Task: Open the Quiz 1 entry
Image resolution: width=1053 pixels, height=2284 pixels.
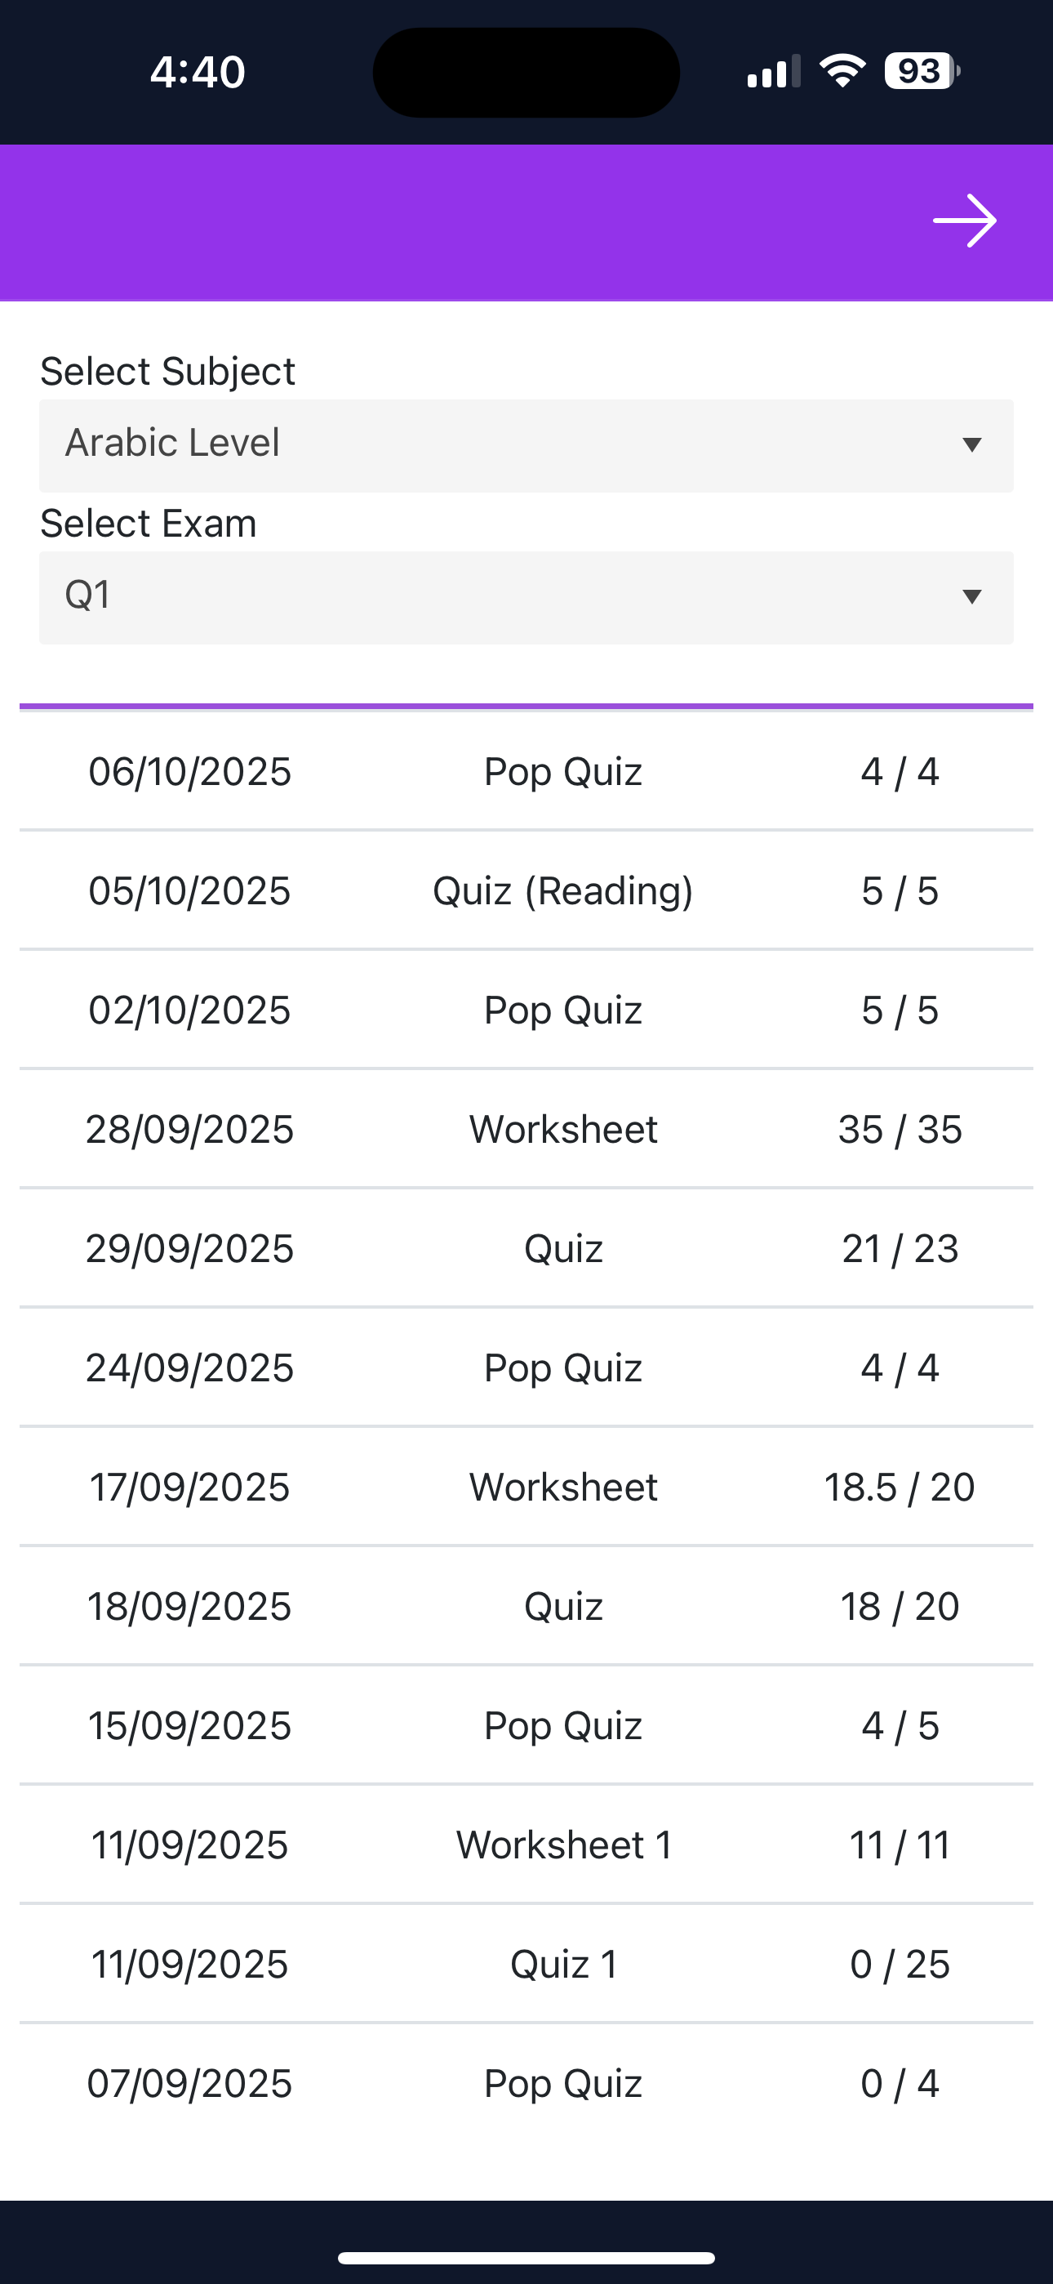Action: pos(562,1965)
